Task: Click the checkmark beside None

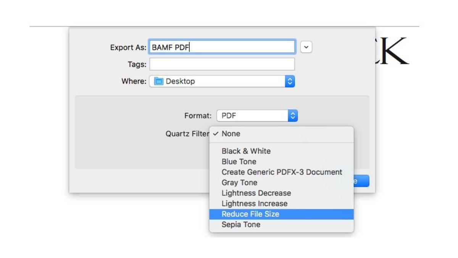Action: click(216, 134)
